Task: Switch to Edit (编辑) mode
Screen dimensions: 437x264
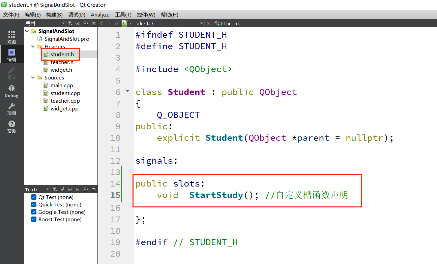Action: (x=12, y=55)
